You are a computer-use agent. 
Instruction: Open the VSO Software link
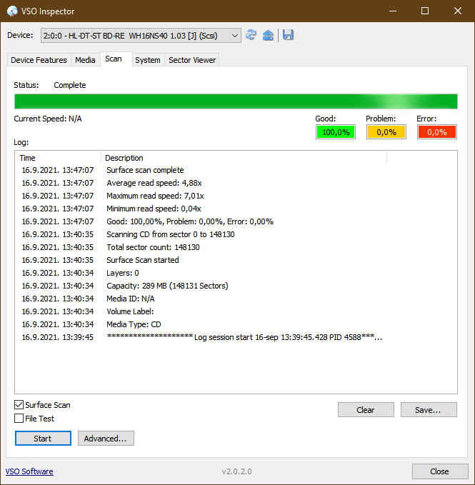(29, 471)
